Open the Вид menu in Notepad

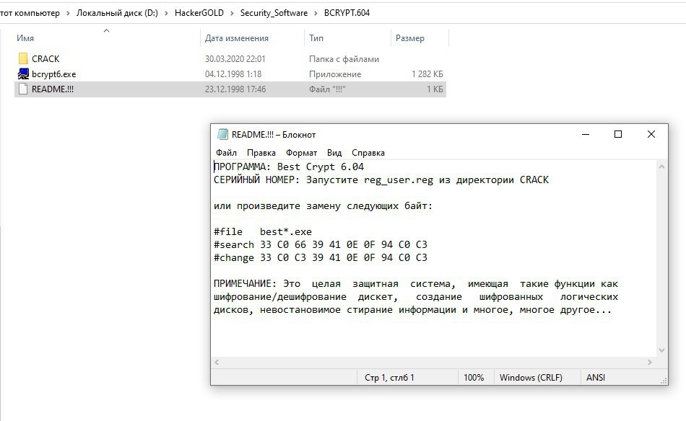tap(334, 153)
